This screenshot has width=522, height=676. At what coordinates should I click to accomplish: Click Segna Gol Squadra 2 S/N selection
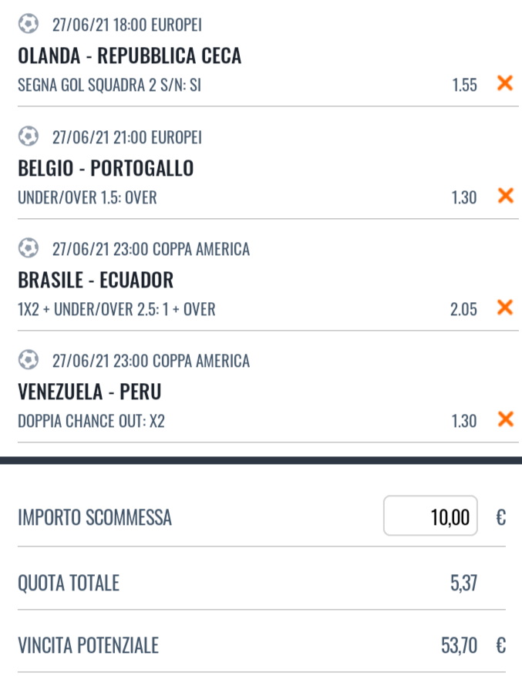[109, 85]
